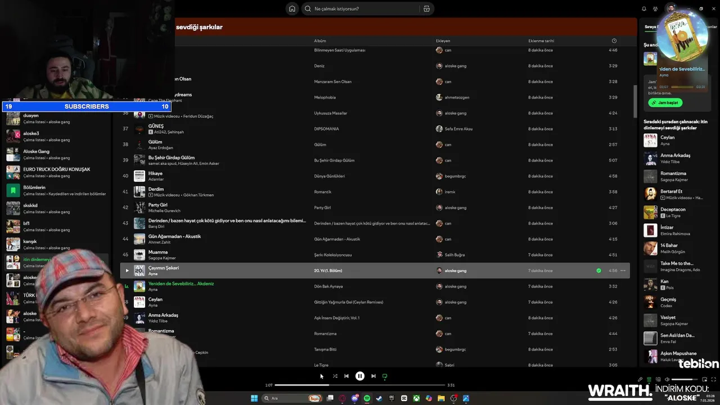
Task: Sort tracks by the duration clock icon
Action: 614,40
